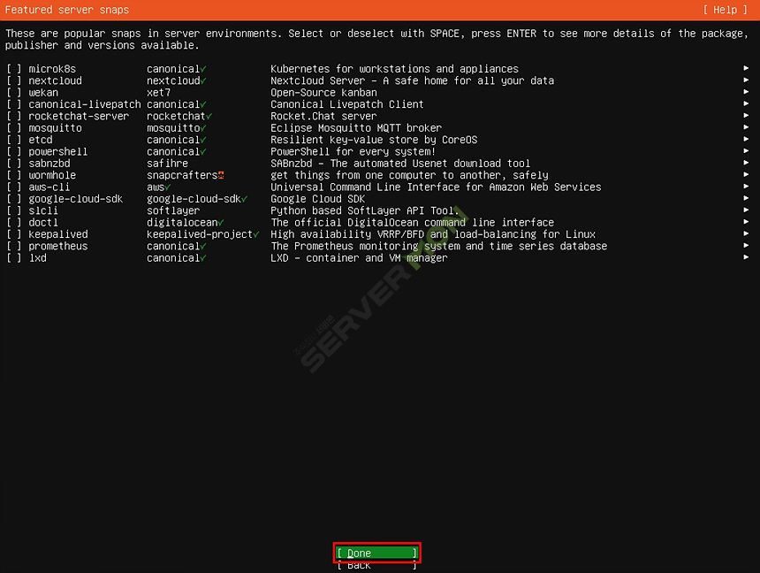The image size is (760, 573).
Task: Expand details arrow for wormhole row
Action: [x=746, y=175]
